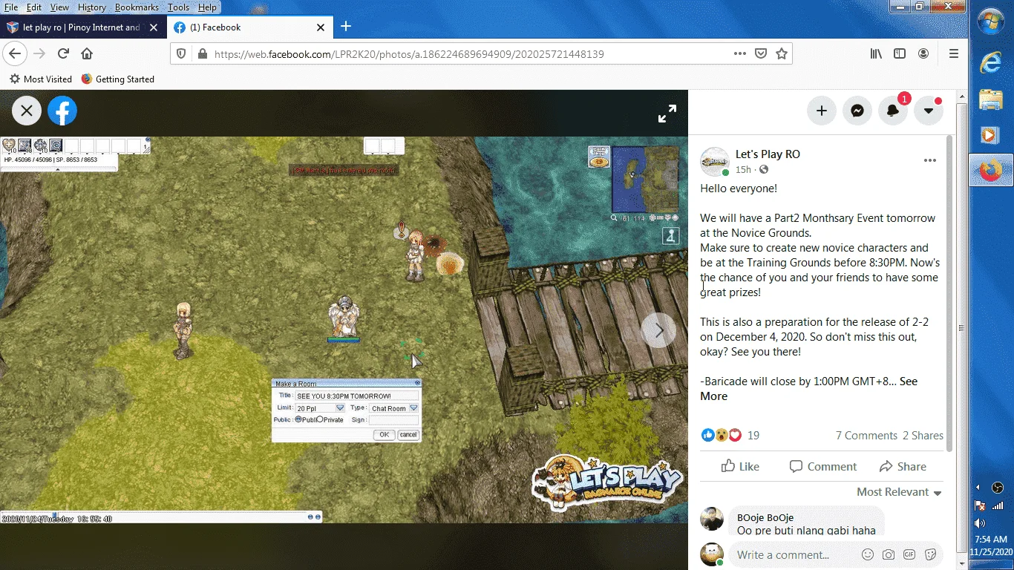
Task: Click the Windows Start orb
Action: coord(992,22)
